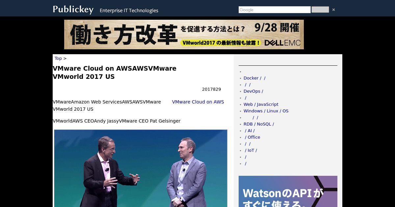Clear search with × icon
The image size is (395, 207).
tap(333, 10)
